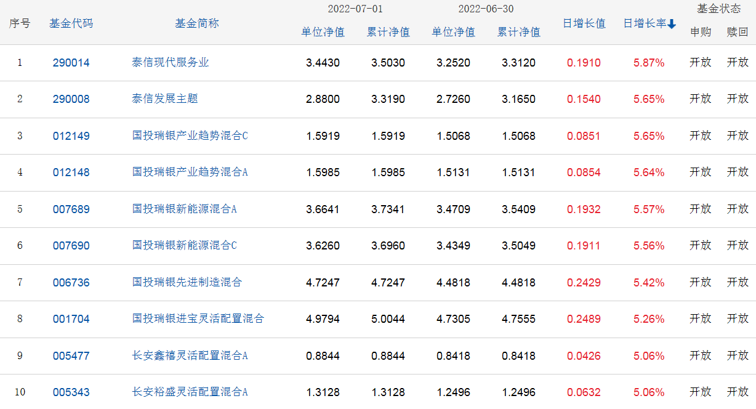Image resolution: width=756 pixels, height=409 pixels.
Task: Open 国投瑞银先进制造混合 fund link
Action: pyautogui.click(x=187, y=282)
